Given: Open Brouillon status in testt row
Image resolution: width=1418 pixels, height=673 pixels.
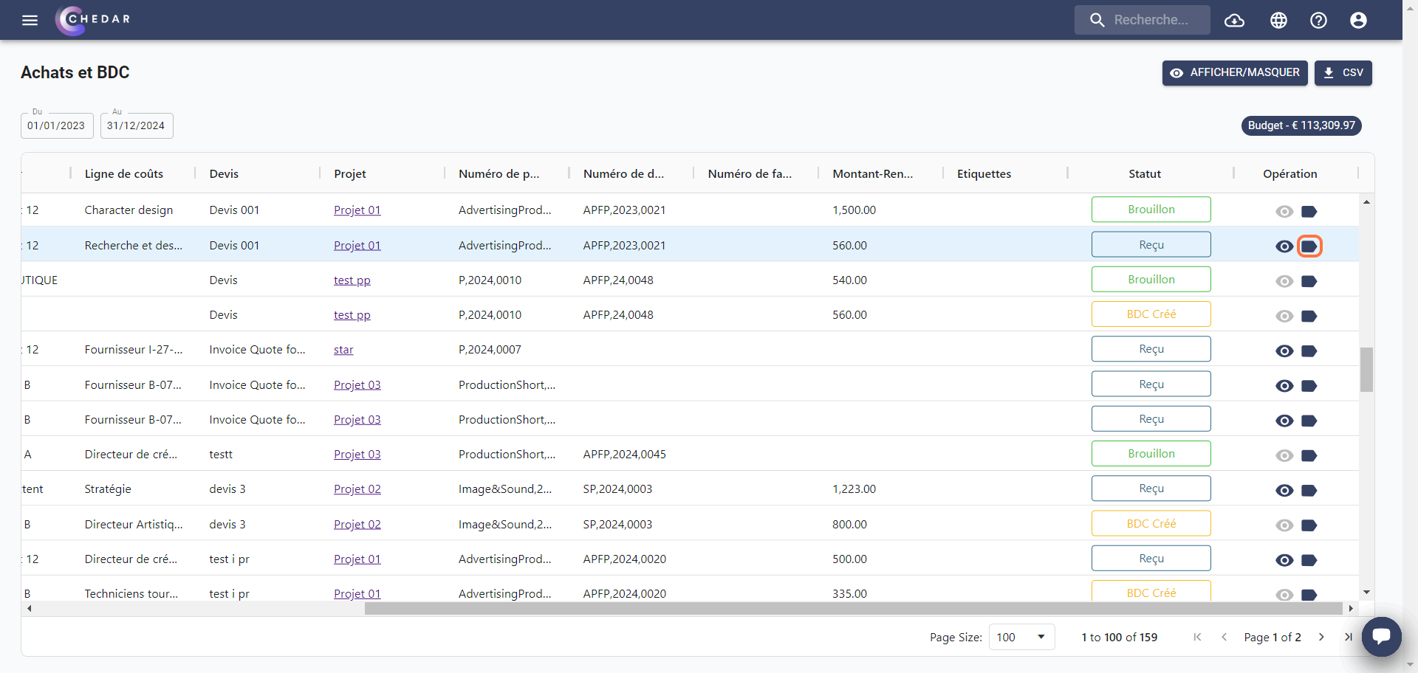Looking at the screenshot, I should click(1151, 454).
